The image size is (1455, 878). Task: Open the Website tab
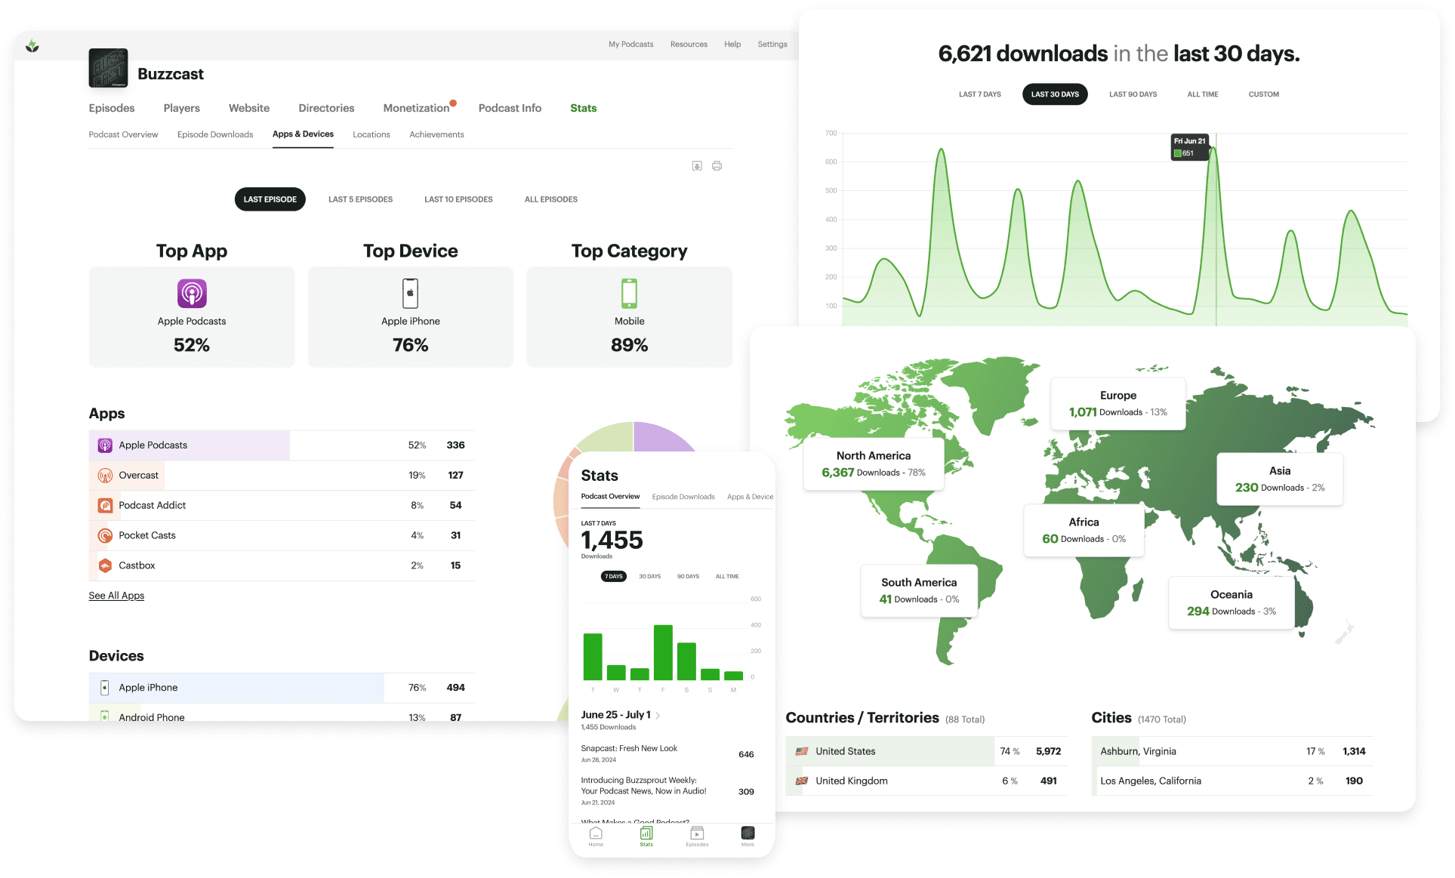(x=249, y=108)
